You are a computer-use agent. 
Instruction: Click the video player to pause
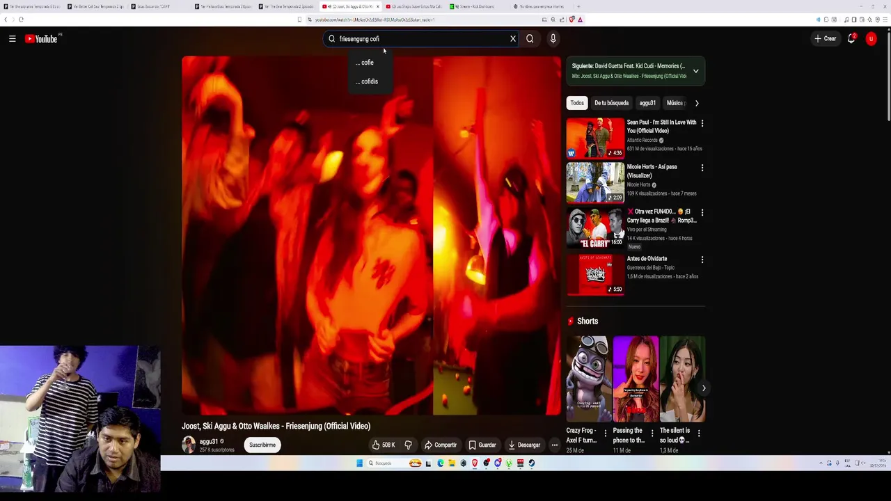tap(371, 236)
